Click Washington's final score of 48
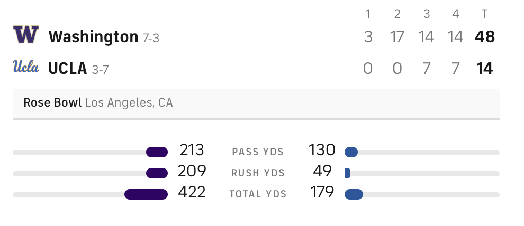The width and height of the screenshot is (524, 226). pos(485,37)
